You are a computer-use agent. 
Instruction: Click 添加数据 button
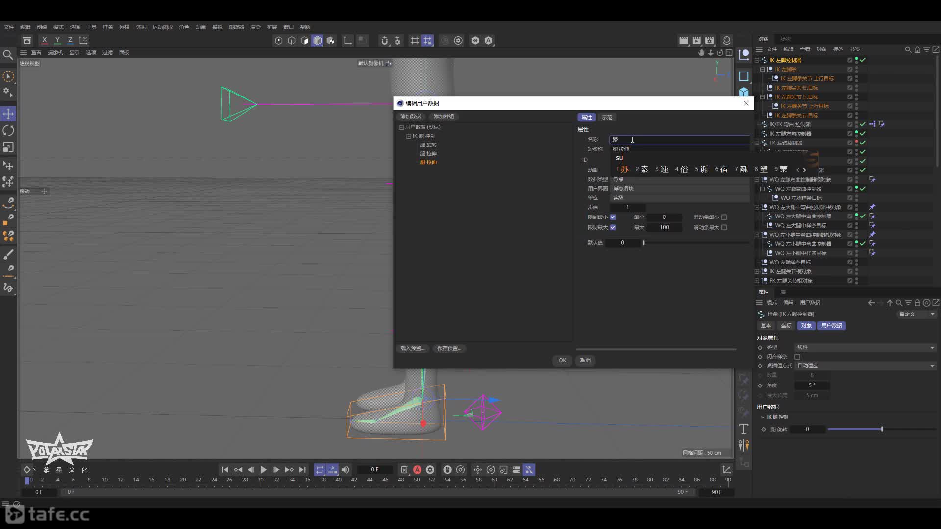411,116
